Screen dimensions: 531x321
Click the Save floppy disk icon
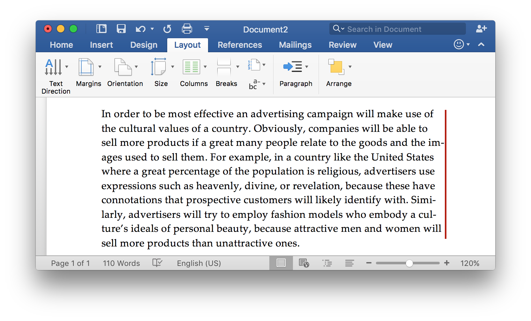pyautogui.click(x=121, y=29)
